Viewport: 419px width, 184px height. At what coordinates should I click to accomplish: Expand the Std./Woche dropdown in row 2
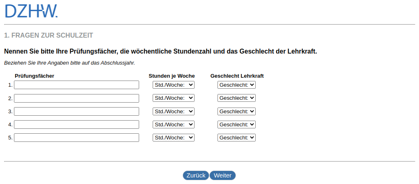pos(173,98)
